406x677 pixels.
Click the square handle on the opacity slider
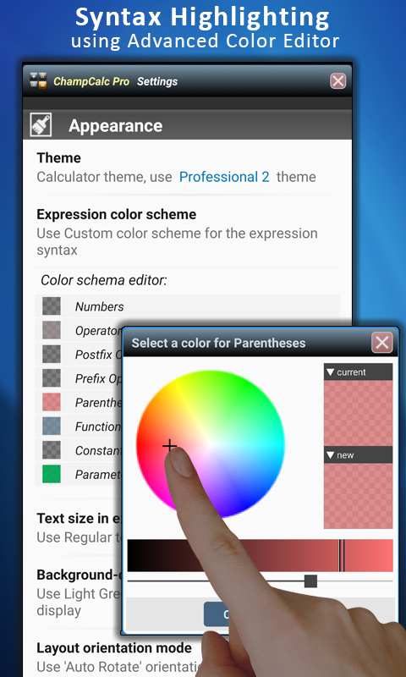[x=310, y=581]
